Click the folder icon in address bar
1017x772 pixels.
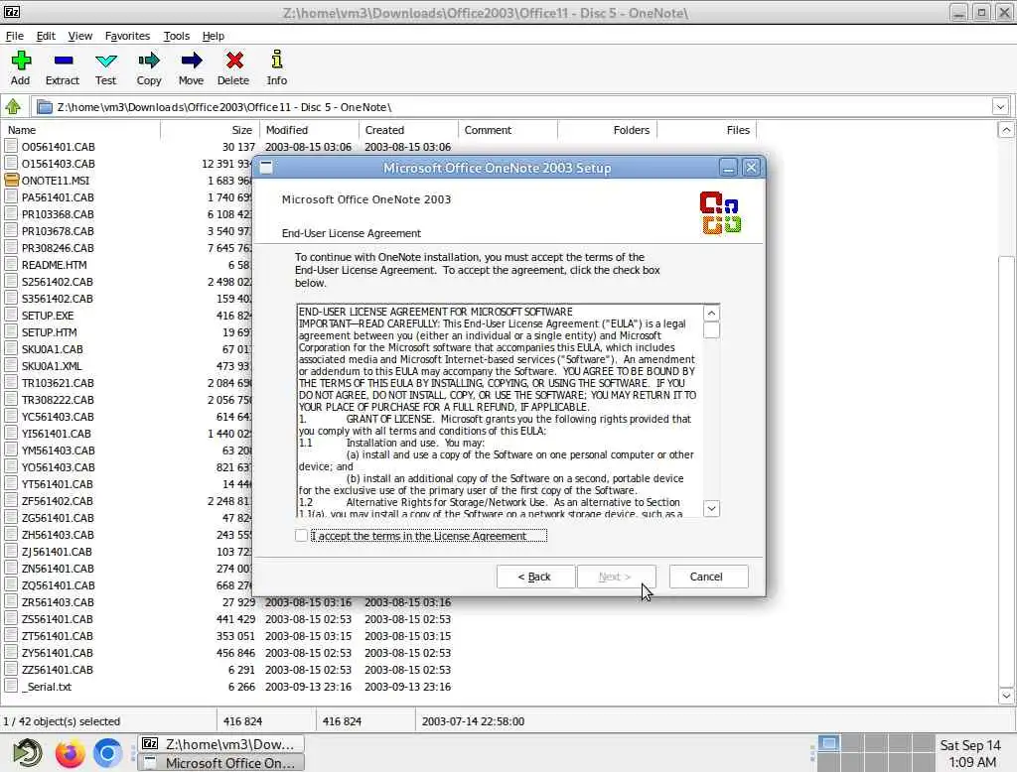point(45,107)
